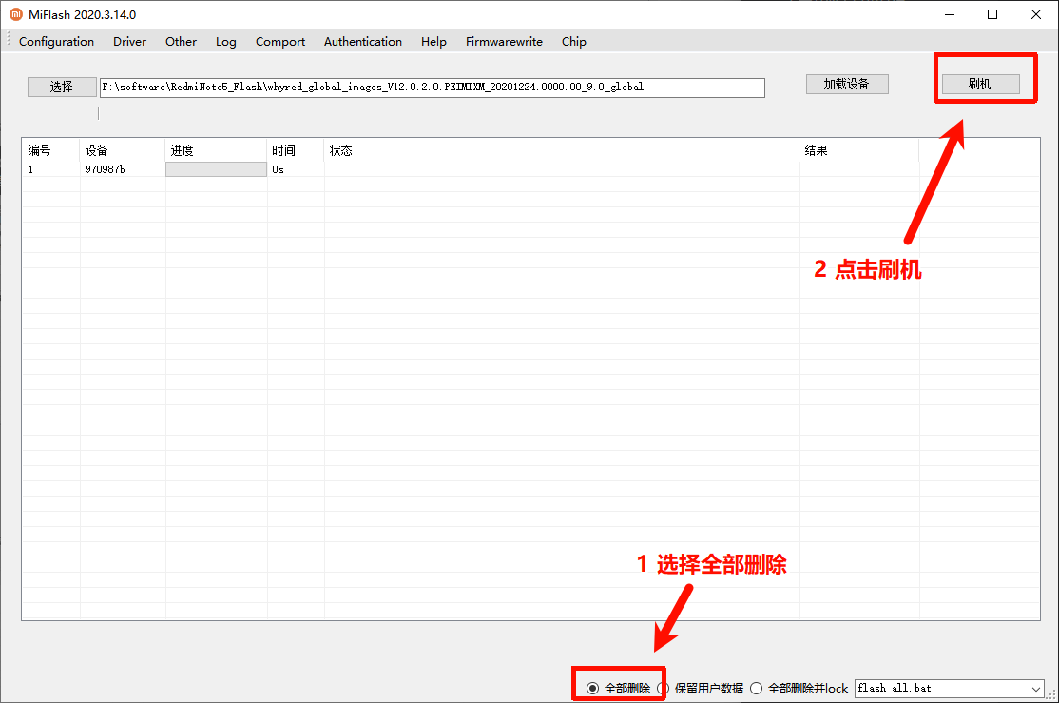The width and height of the screenshot is (1059, 703).
Task: Open the Log menu
Action: click(225, 42)
